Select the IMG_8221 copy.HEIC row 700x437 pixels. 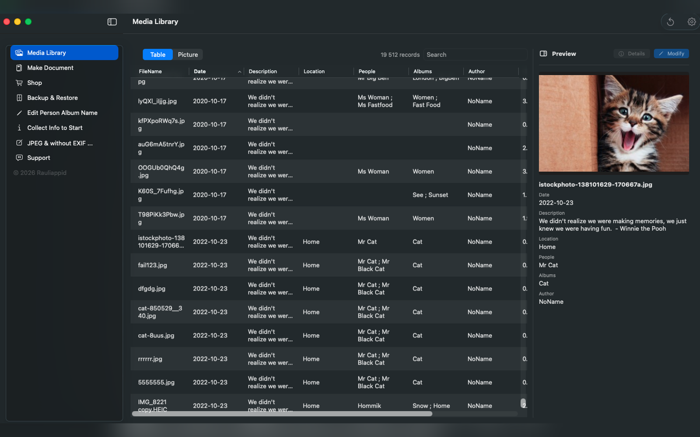pos(329,405)
